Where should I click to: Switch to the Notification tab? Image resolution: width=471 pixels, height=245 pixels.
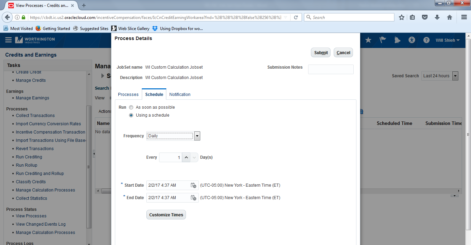[x=180, y=95]
